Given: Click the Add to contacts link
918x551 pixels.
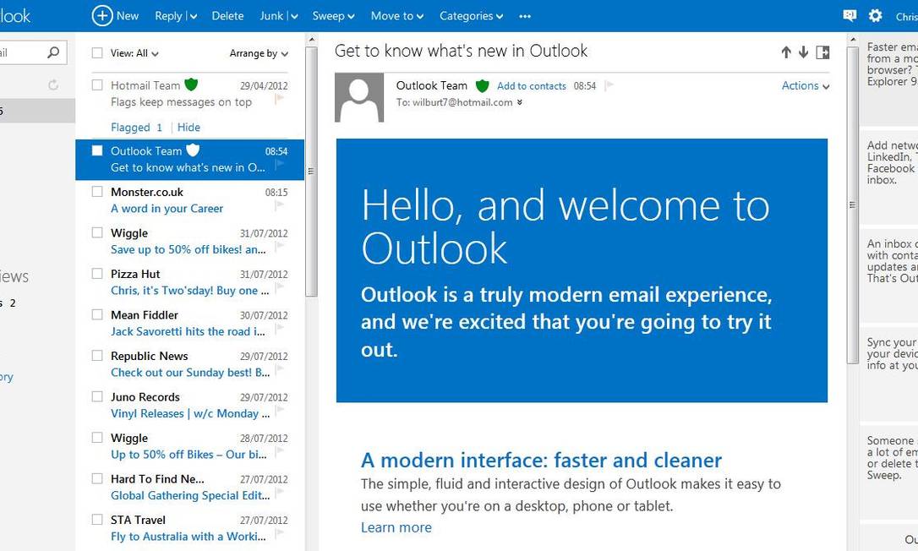Looking at the screenshot, I should (x=531, y=86).
